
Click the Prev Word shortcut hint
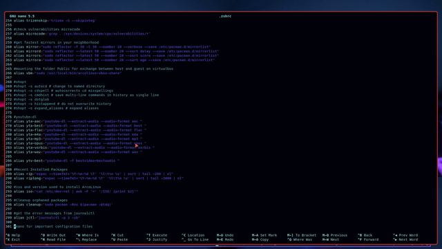pos(405,235)
